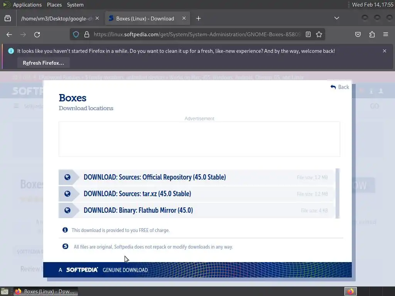
Task: Click the Firefox icon in bottom right panel
Action: point(350,291)
